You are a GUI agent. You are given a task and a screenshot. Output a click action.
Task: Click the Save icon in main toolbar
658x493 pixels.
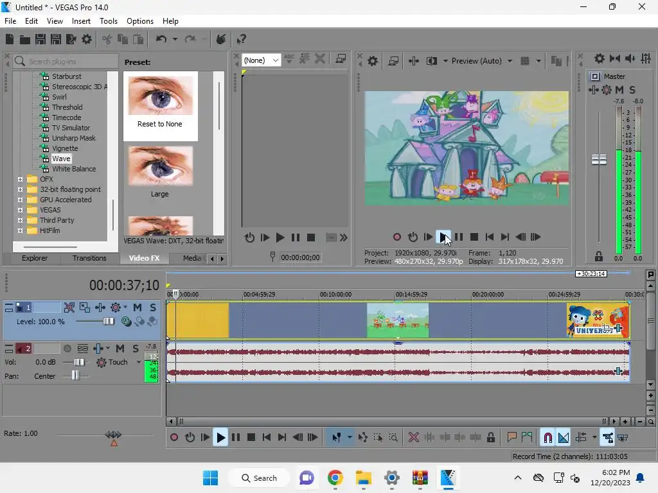[40, 39]
